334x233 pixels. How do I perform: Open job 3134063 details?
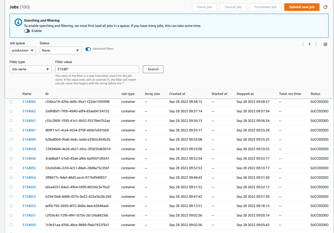point(29,102)
